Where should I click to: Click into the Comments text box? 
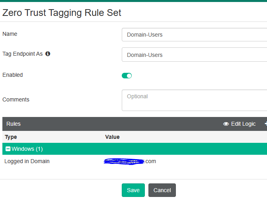(x=194, y=100)
